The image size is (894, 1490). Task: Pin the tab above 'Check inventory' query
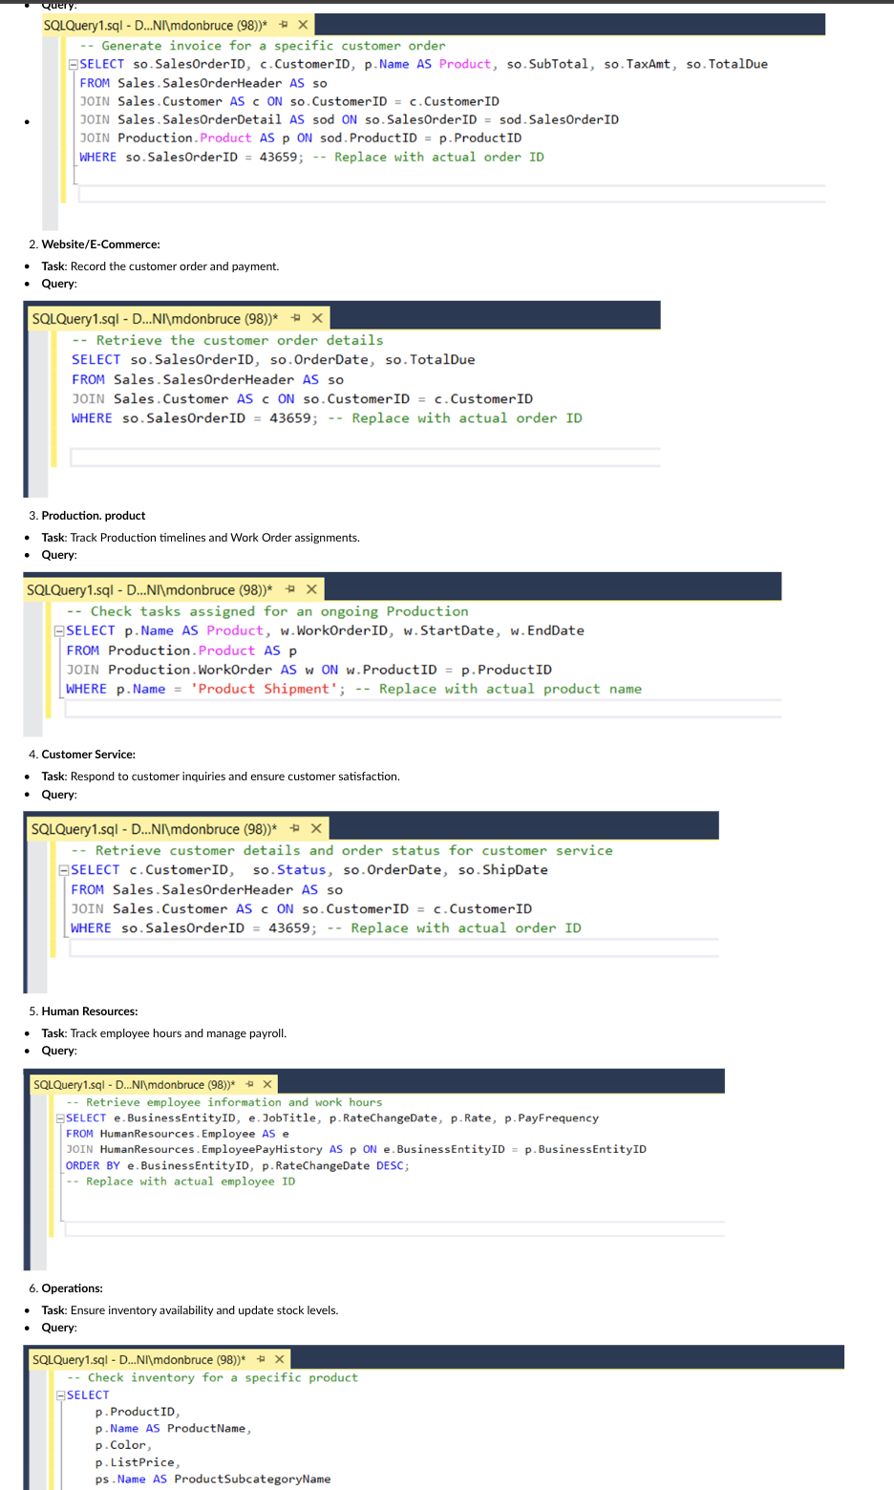point(261,1359)
